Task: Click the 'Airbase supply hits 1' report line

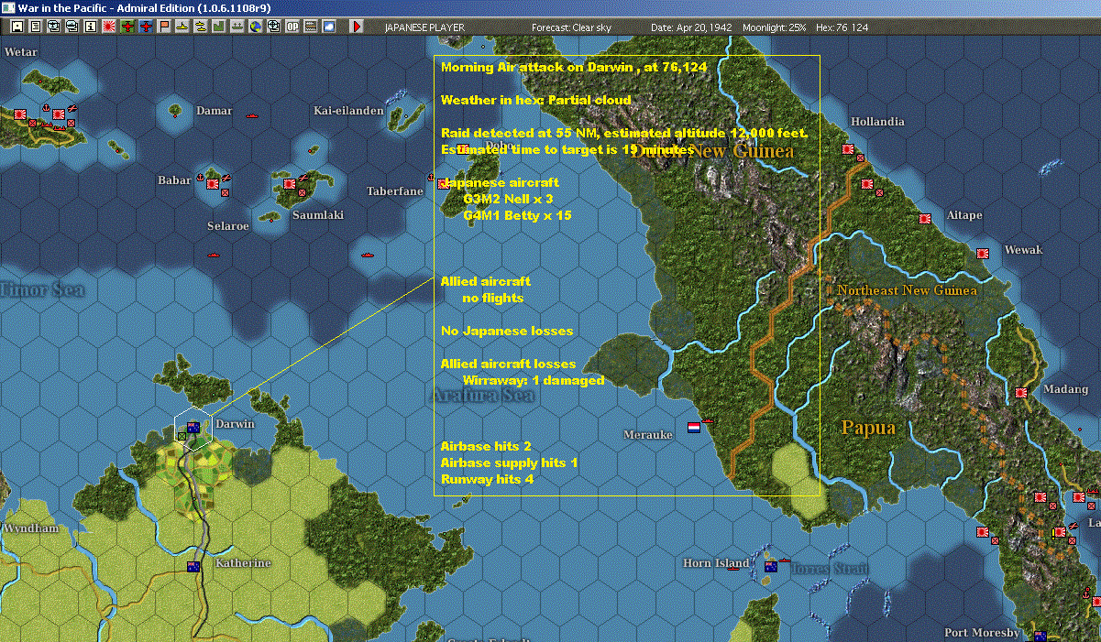Action: pos(509,462)
